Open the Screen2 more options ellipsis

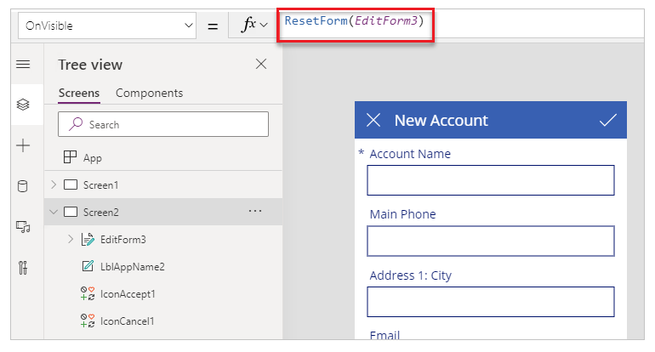255,211
